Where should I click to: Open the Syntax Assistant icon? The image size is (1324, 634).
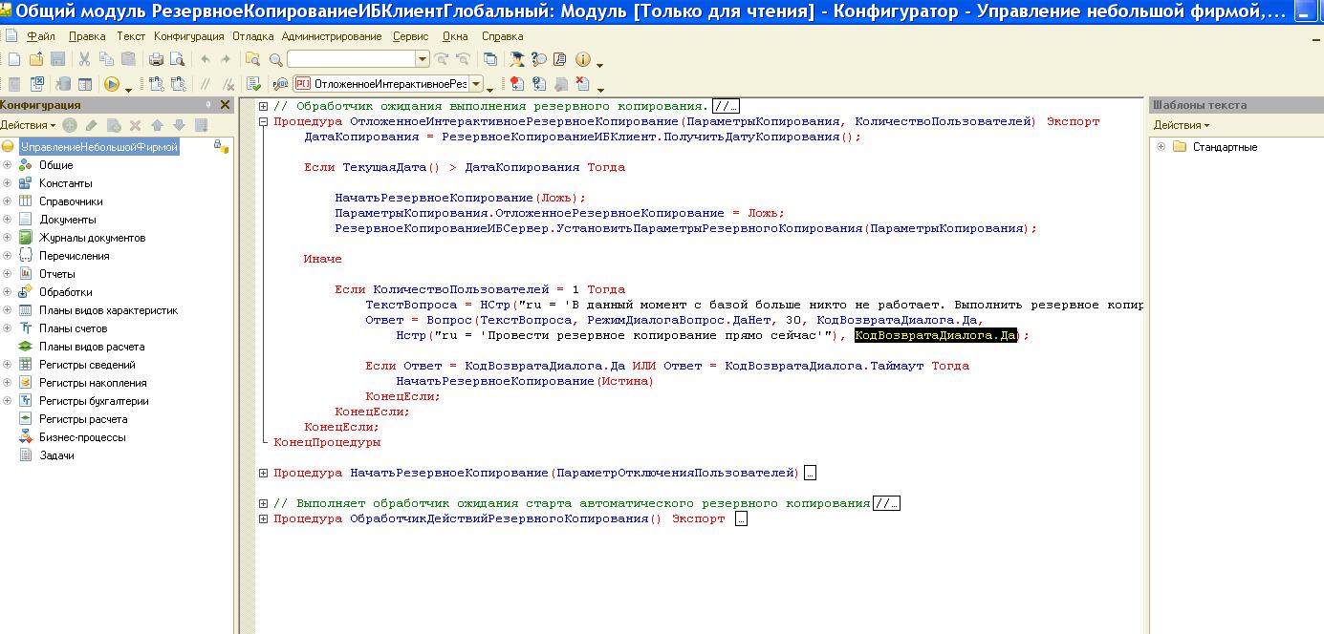click(x=516, y=59)
